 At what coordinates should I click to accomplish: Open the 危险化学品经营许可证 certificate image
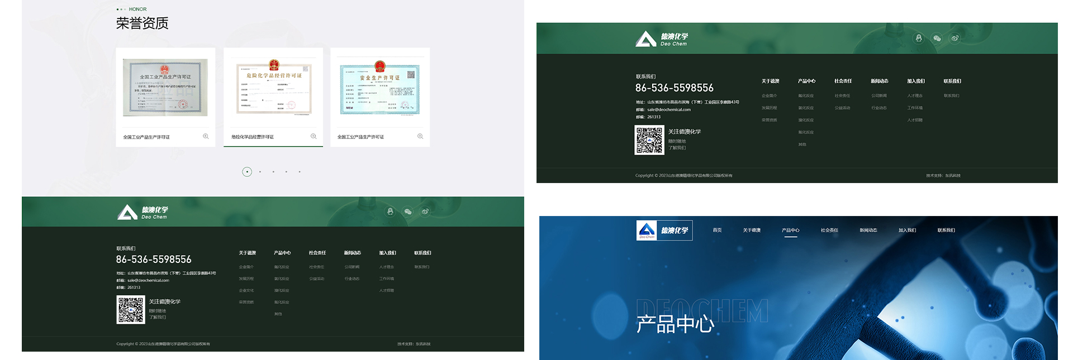pos(273,88)
